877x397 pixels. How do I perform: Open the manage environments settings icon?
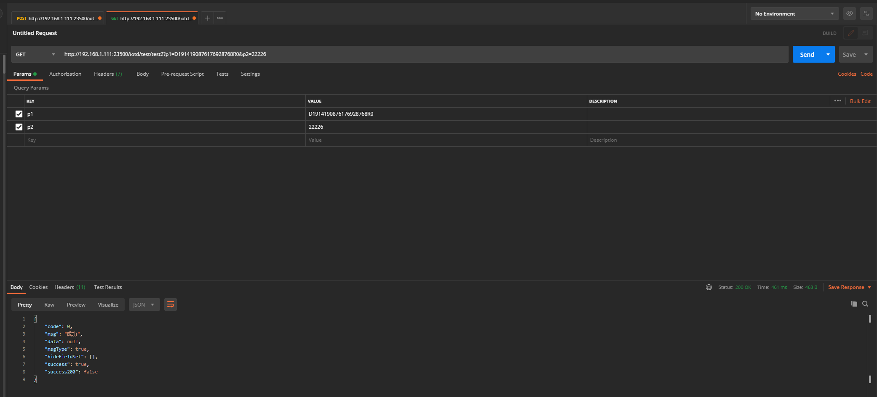866,13
